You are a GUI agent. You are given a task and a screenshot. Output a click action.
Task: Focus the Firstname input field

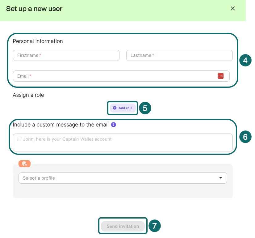pos(66,55)
